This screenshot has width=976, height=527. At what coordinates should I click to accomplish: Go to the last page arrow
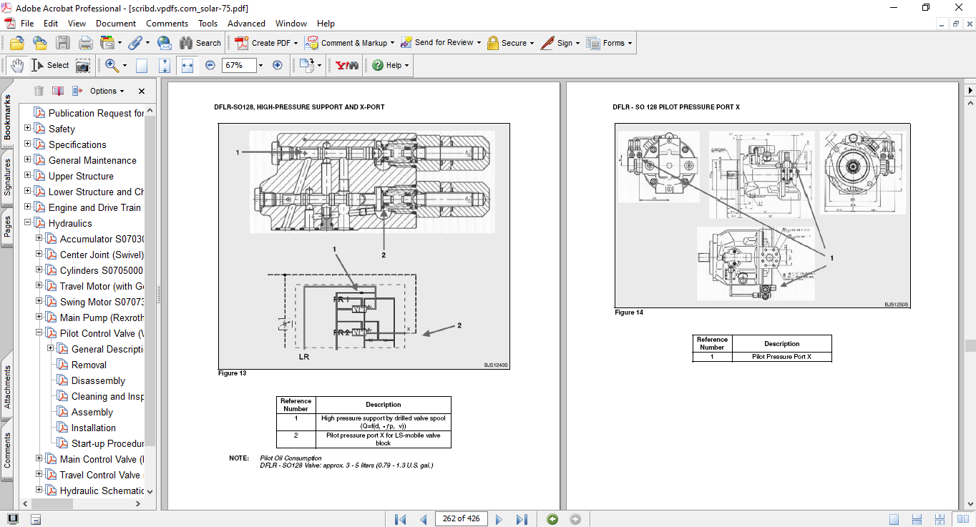click(x=522, y=519)
